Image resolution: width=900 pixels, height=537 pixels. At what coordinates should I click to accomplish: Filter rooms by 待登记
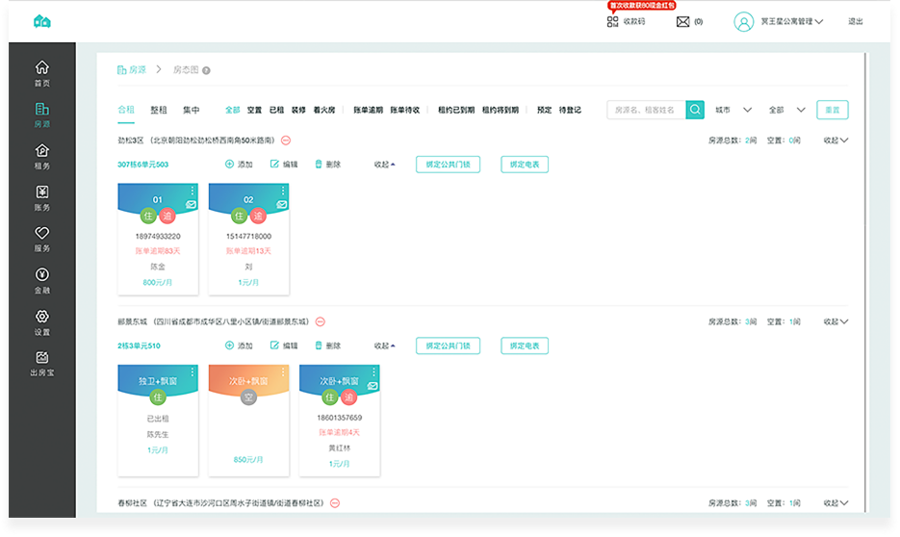click(x=570, y=110)
